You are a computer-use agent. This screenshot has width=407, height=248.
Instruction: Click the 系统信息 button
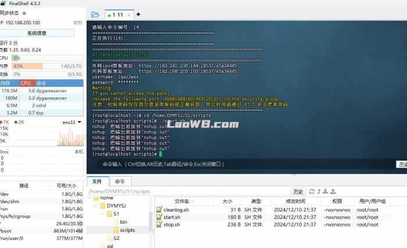click(37, 33)
